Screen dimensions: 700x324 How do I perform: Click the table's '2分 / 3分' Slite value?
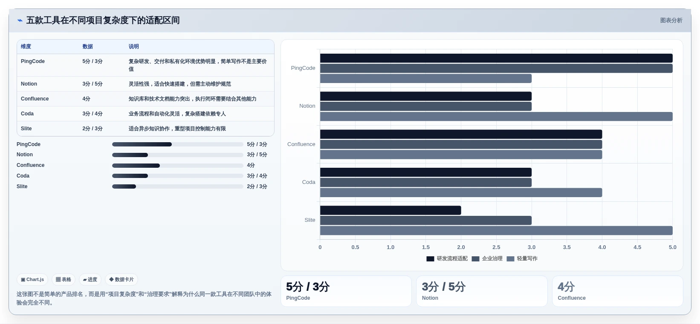point(93,129)
